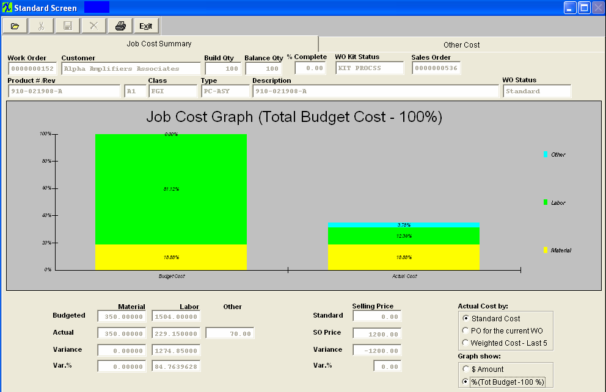
Task: Click the Description field
Action: point(376,91)
